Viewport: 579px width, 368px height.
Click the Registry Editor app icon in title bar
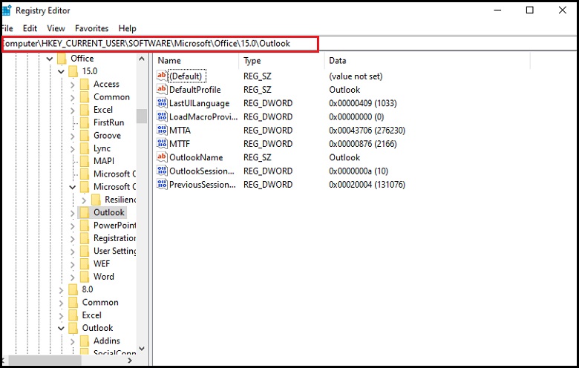pos(6,10)
